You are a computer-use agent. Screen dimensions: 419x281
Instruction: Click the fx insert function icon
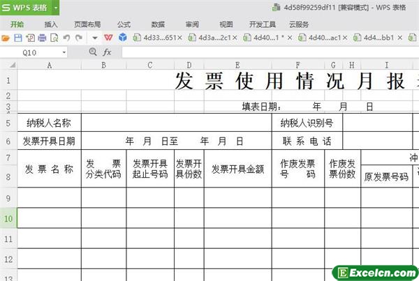tap(107, 52)
